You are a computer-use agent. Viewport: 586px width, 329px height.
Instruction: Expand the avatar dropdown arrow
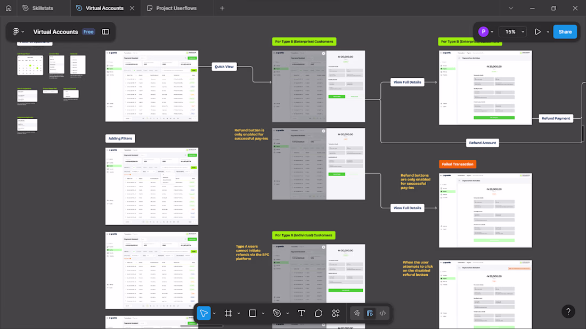[492, 32]
